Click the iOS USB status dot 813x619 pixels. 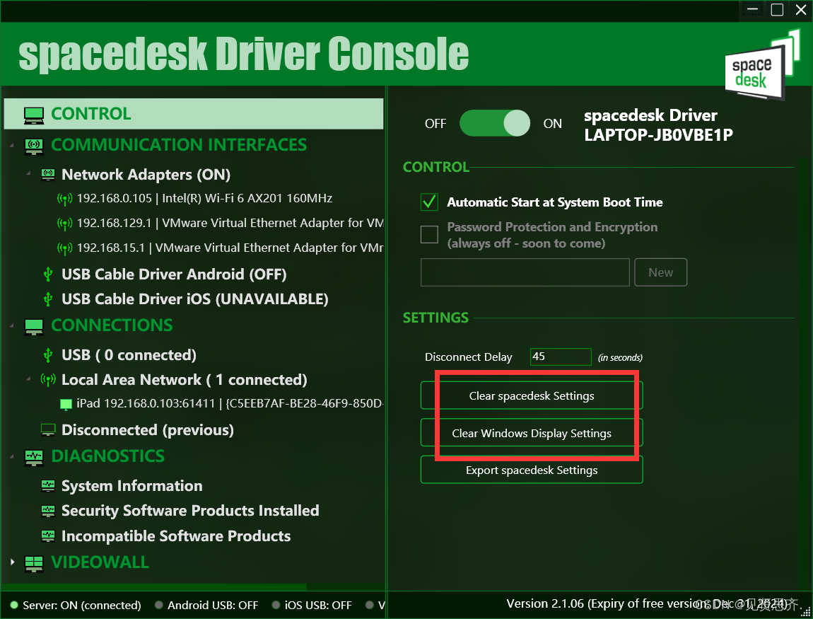coord(276,605)
